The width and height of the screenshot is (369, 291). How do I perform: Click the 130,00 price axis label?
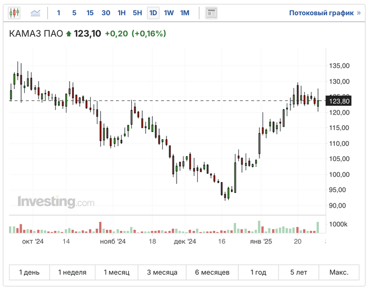pyautogui.click(x=339, y=81)
